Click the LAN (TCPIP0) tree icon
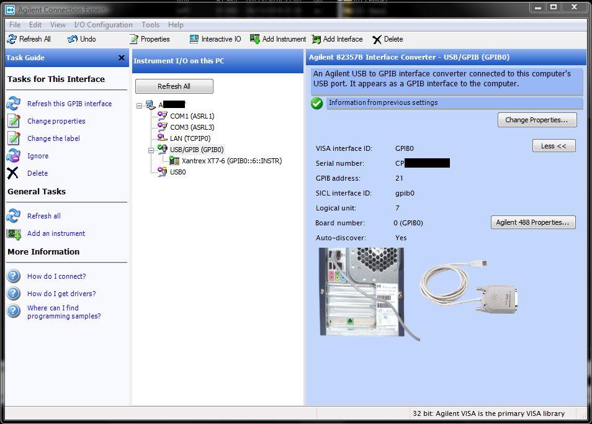Image resolution: width=592 pixels, height=424 pixels. 163,138
